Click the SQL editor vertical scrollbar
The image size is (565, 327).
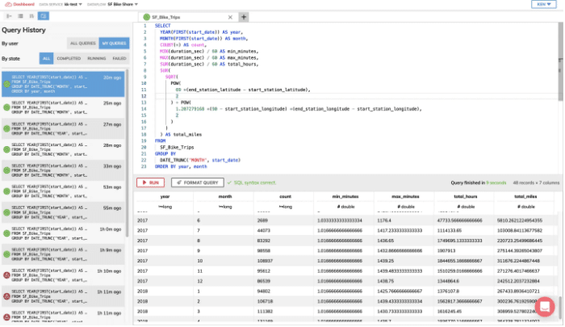point(560,61)
